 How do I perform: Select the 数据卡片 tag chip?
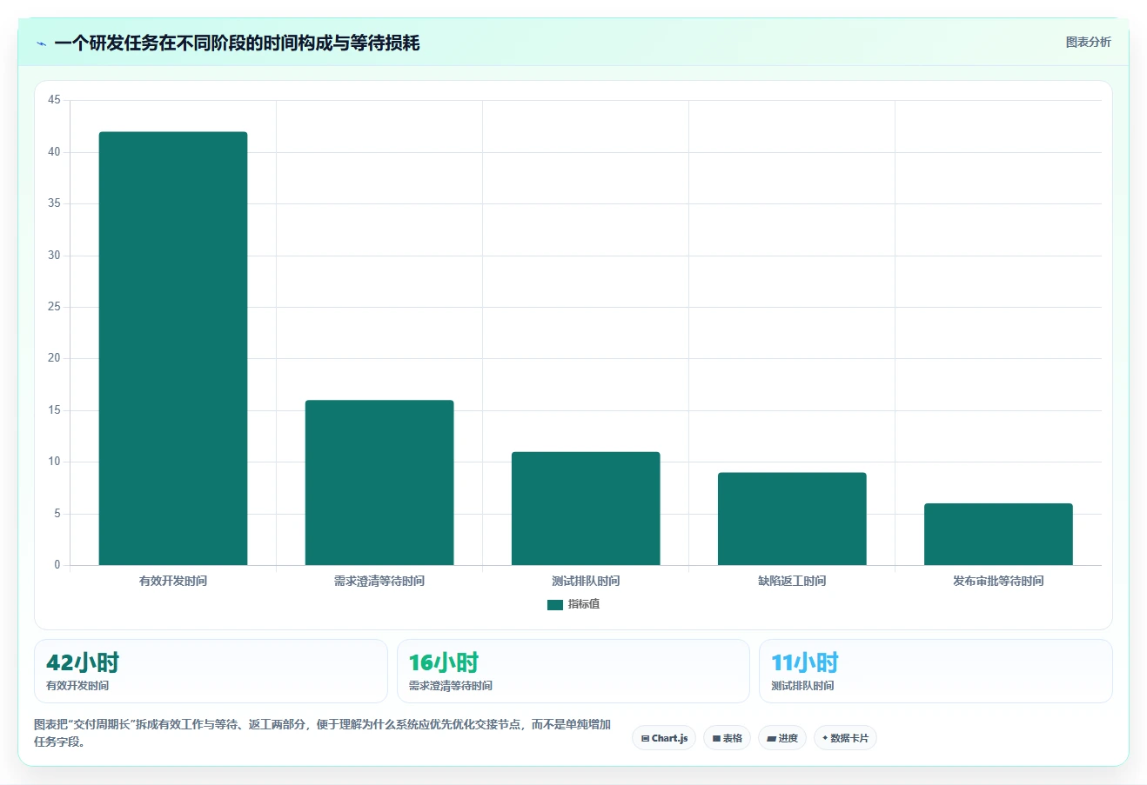[x=845, y=738]
